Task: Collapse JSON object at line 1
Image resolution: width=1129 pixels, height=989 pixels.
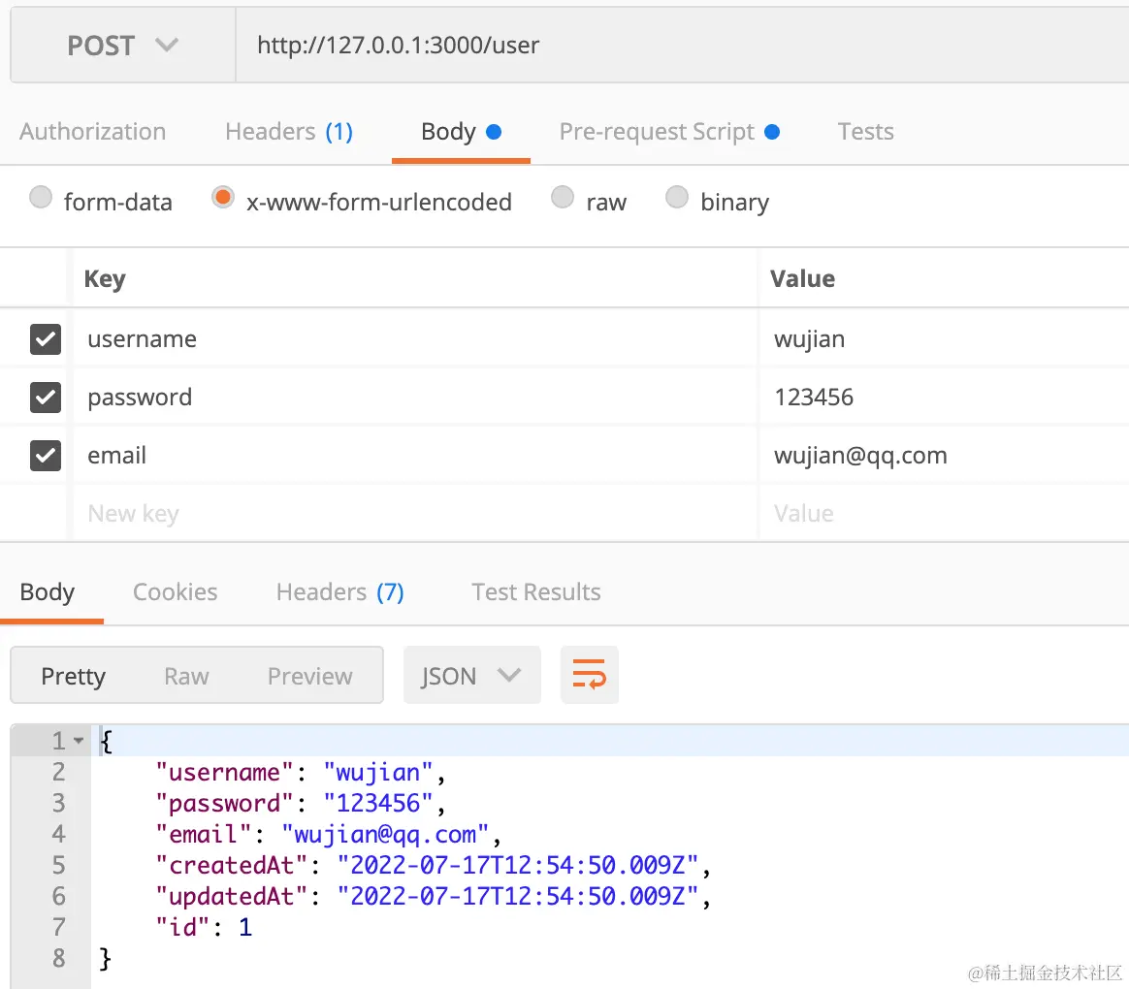Action: click(80, 742)
